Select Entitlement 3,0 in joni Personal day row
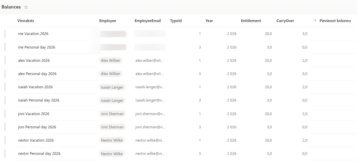The width and height of the screenshot is (357, 163). [x=269, y=127]
